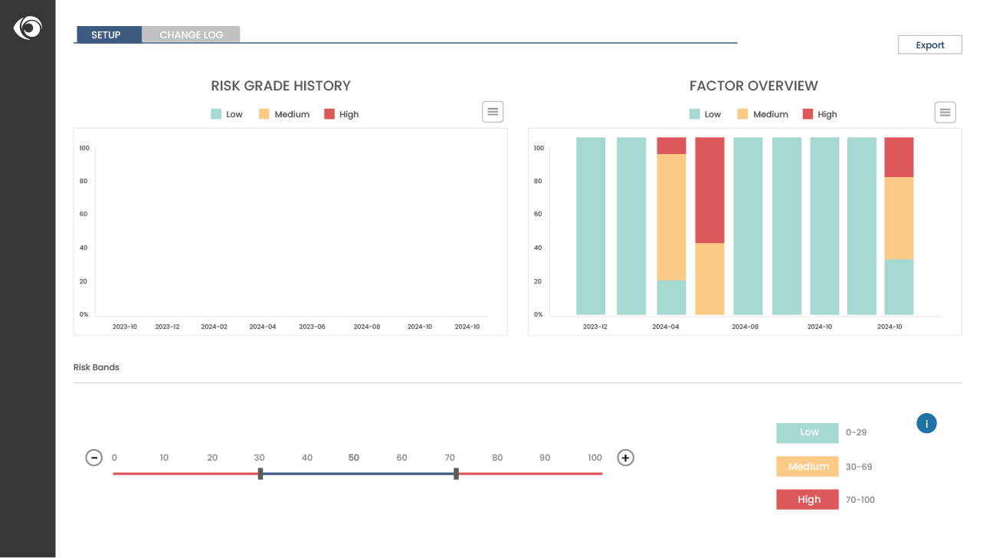
Task: Click the 0-29 range text
Action: coord(856,432)
